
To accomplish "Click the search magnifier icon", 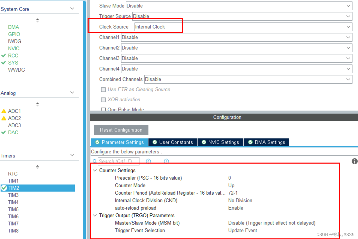I will coord(94,161).
